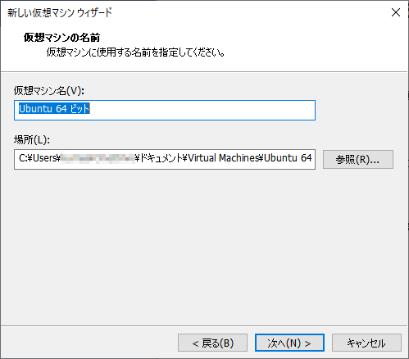The width and height of the screenshot is (409, 359).
Task: Click the window title 新しい仮想マシン ウィザード
Action: (60, 13)
